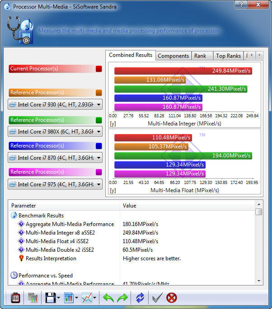Click the tab scroll left arrow
Viewport: 272px width, 309px height.
(x=252, y=55)
